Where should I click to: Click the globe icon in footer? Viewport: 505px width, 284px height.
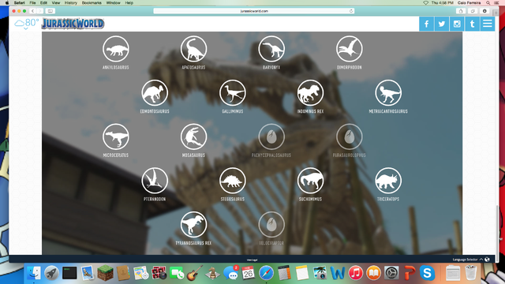(x=488, y=260)
